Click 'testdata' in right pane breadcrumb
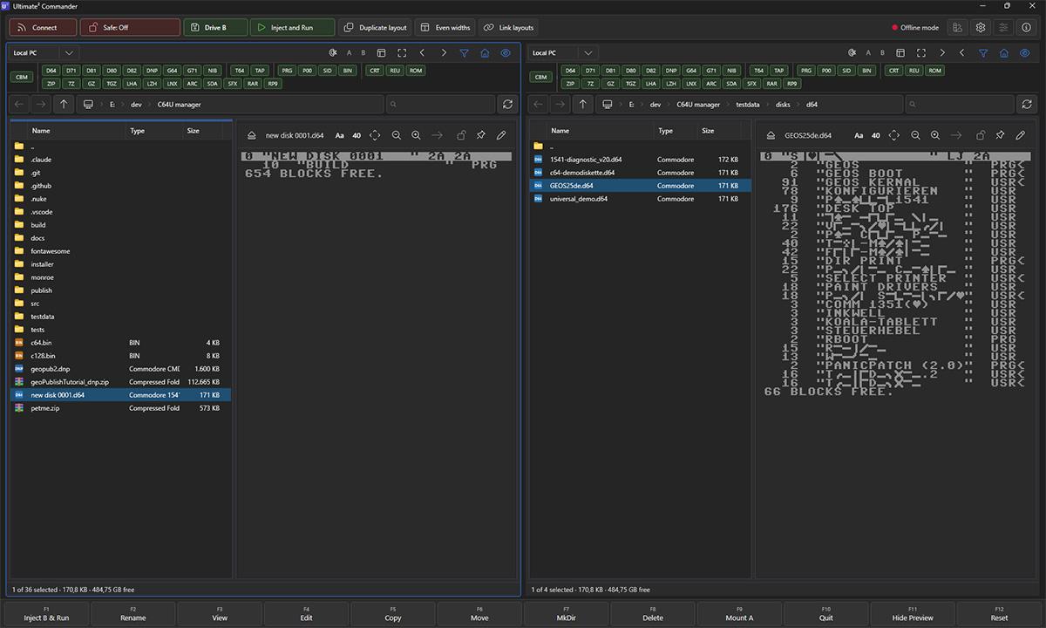Image resolution: width=1046 pixels, height=628 pixels. pos(747,104)
